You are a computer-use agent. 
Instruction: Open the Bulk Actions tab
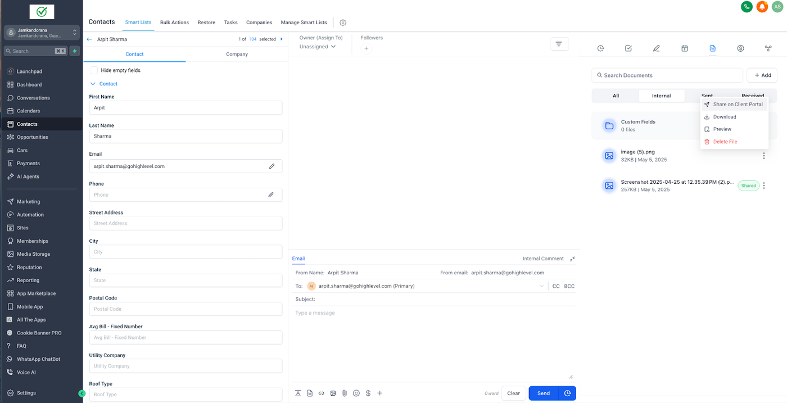174,22
